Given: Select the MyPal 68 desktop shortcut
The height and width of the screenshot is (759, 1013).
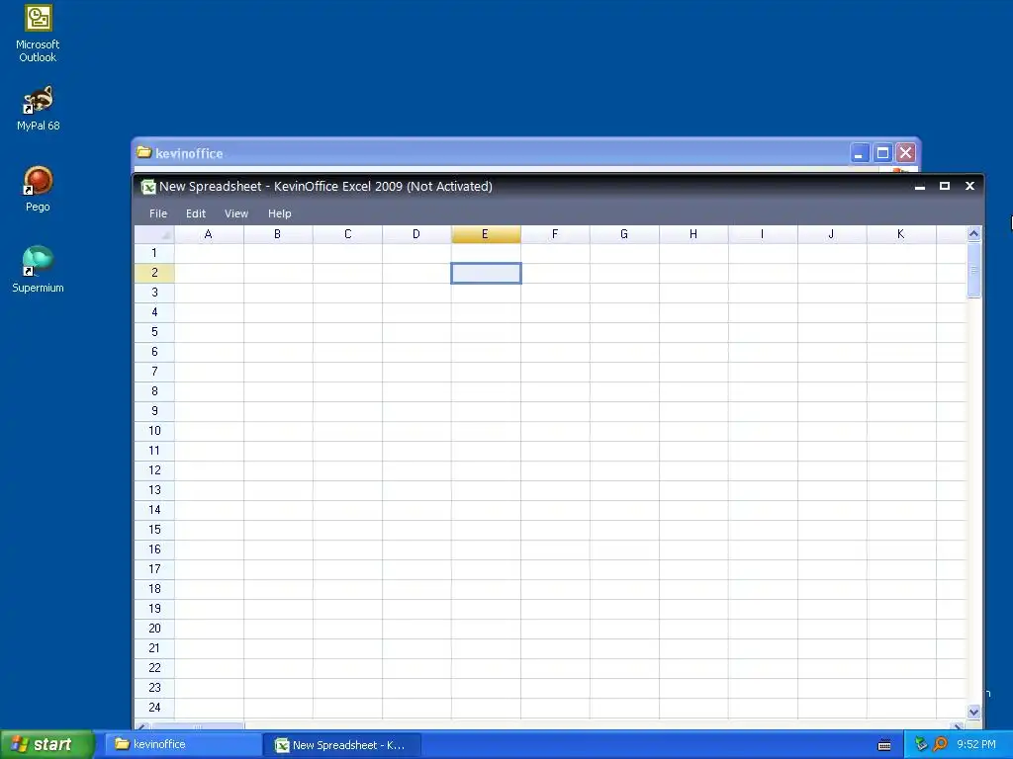Looking at the screenshot, I should pos(39,108).
